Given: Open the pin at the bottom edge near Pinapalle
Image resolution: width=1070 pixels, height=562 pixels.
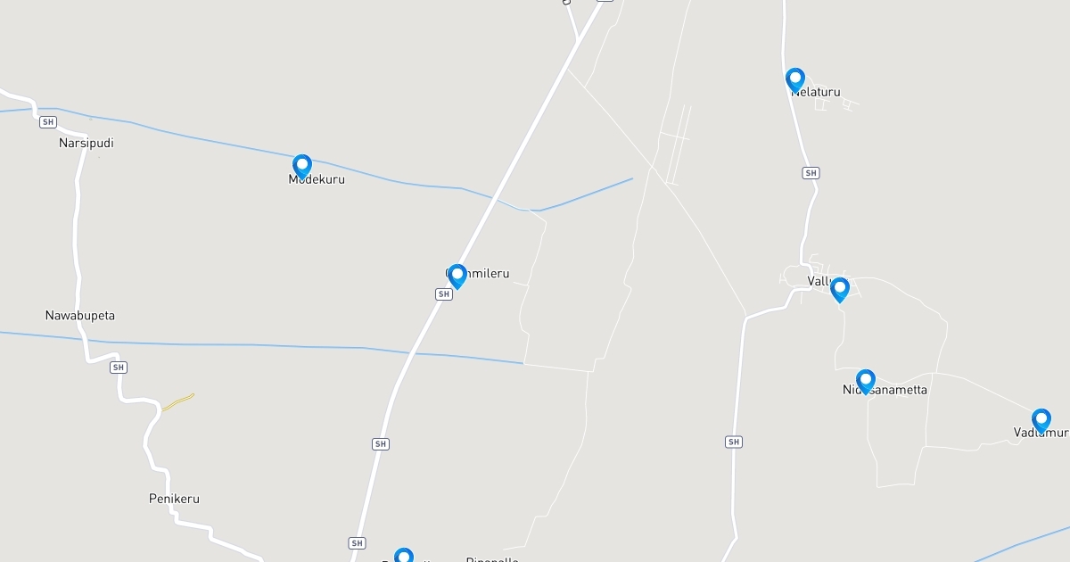Looking at the screenshot, I should pyautogui.click(x=404, y=557).
